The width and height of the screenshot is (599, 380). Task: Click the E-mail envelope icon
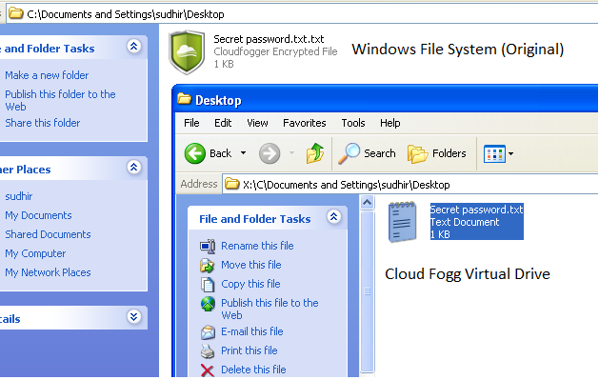(208, 332)
